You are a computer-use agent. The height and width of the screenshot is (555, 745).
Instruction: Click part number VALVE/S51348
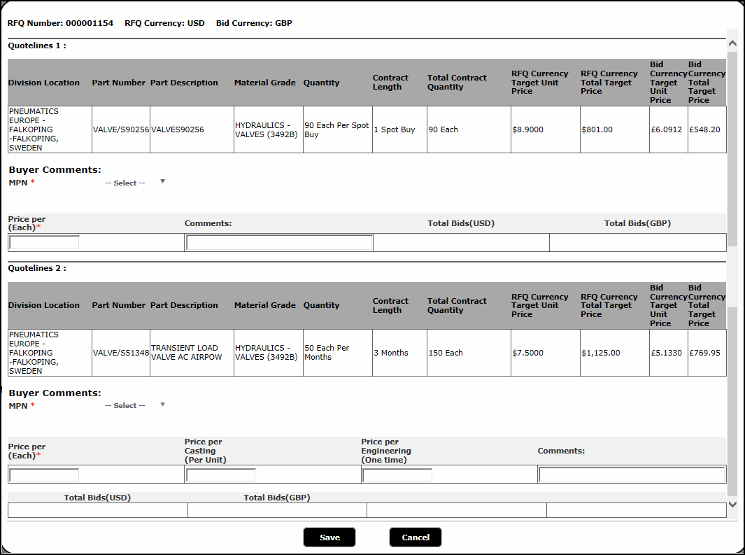(121, 353)
